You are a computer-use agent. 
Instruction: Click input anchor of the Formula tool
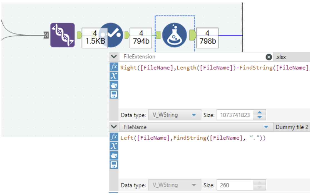click(158, 35)
